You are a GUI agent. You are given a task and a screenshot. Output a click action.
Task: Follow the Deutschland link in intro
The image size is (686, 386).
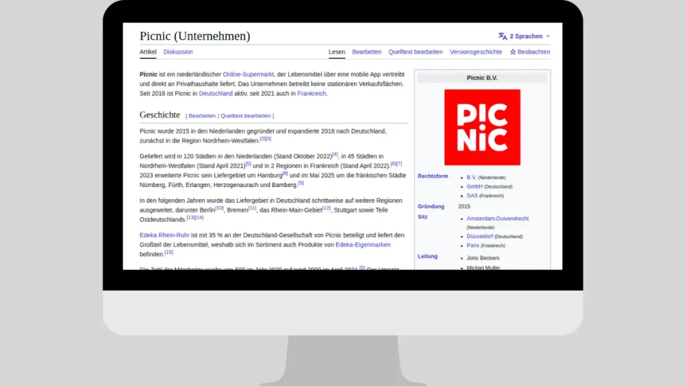click(x=216, y=93)
